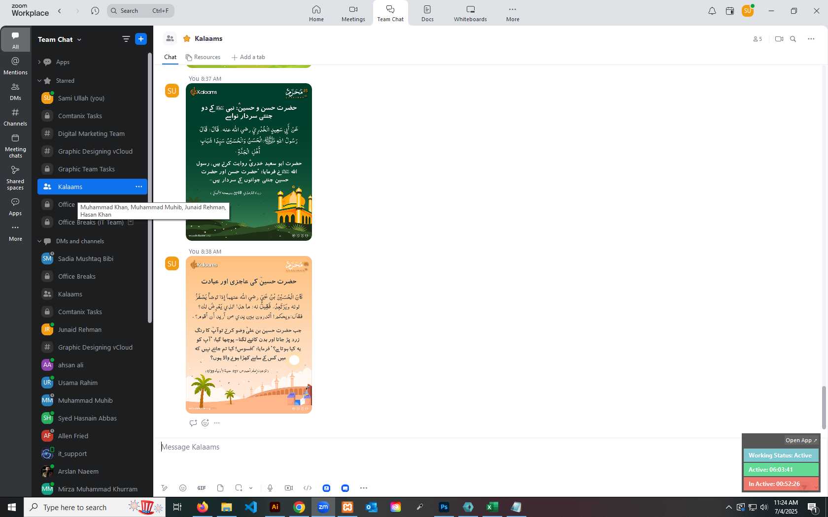828x517 pixels.
Task: Reply to the 8:38 AM message
Action: pos(193,423)
